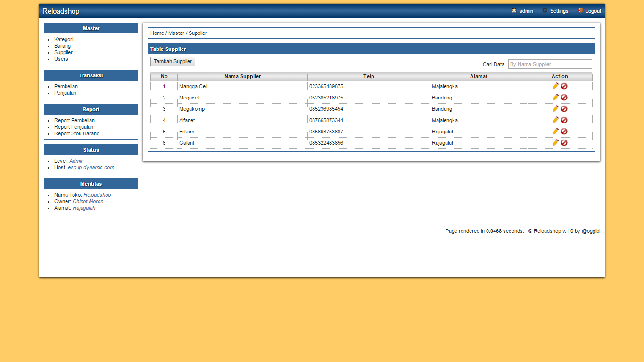Select the Alfanet supplier name
644x362 pixels.
pos(187,120)
